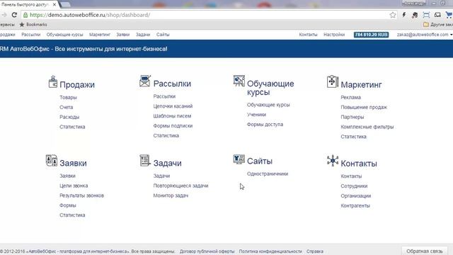Open the Задачи checklist icon
Screen dimensions: 453x255
pyautogui.click(x=145, y=160)
